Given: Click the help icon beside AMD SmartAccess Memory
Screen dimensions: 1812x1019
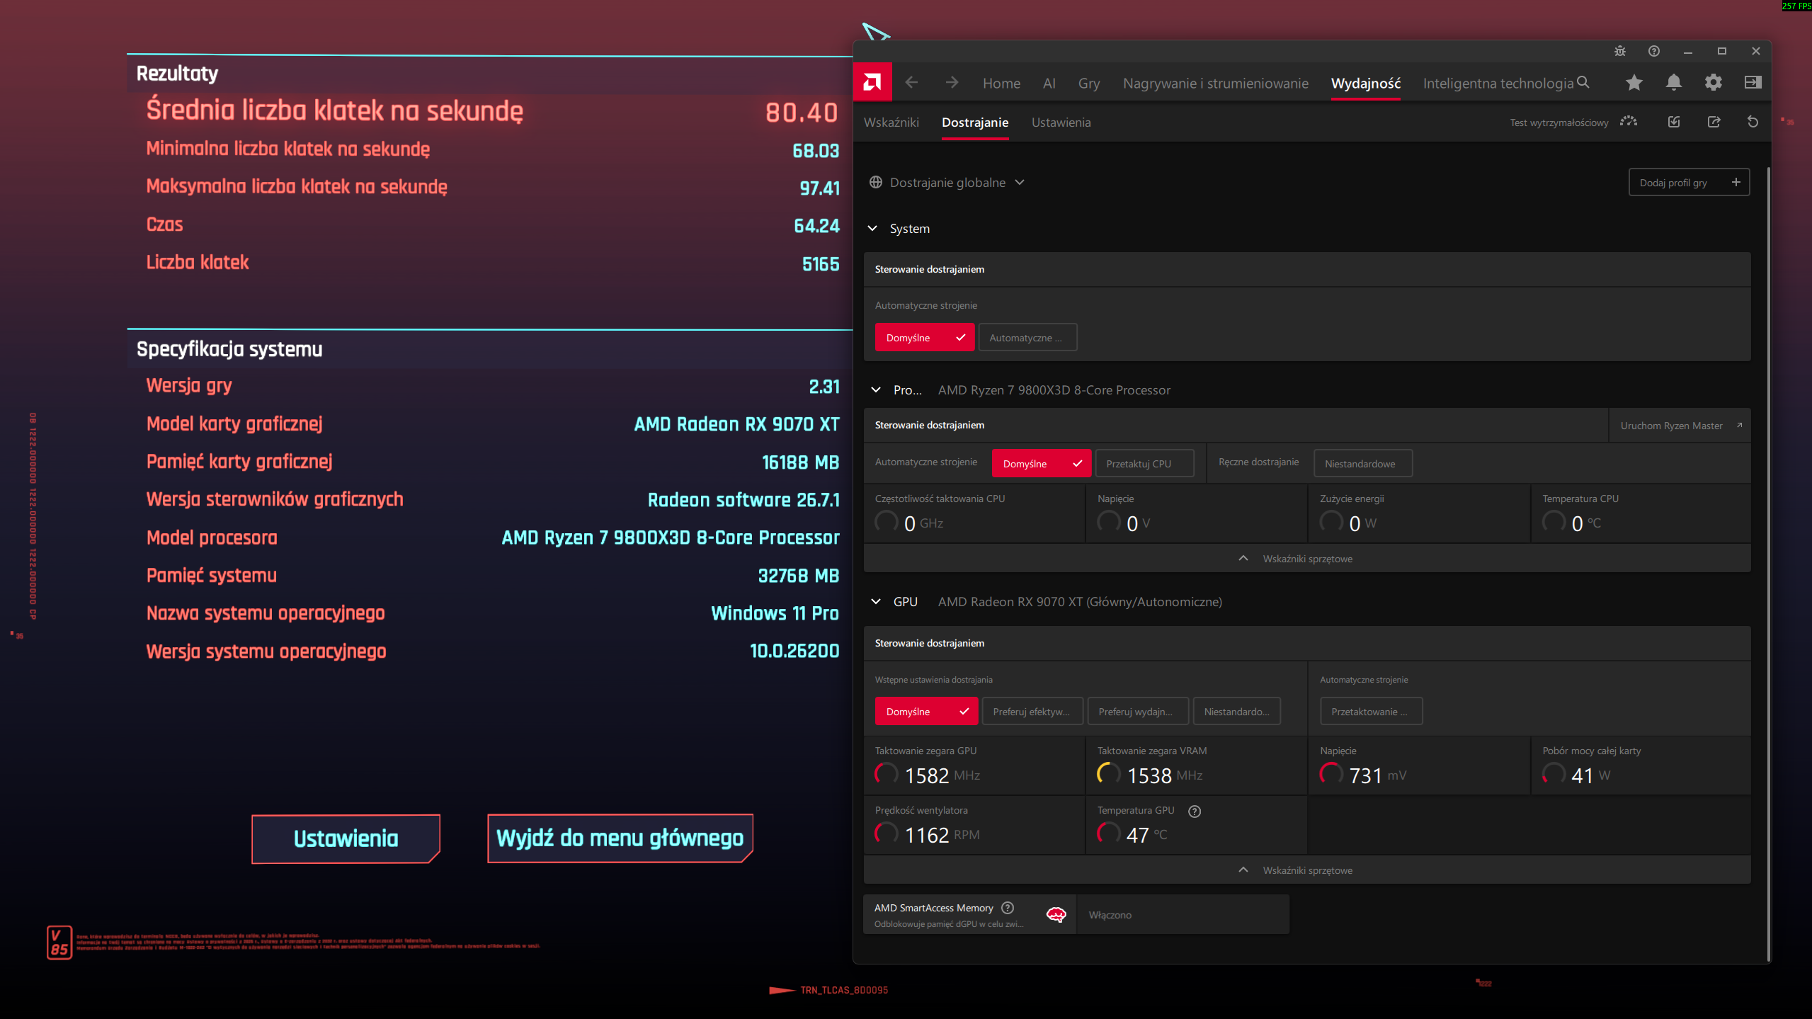Looking at the screenshot, I should pos(1008,908).
